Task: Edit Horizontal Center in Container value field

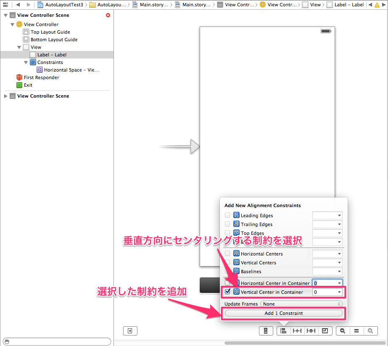Action: click(327, 283)
